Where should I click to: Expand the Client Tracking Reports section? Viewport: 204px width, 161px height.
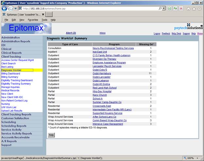[16, 114]
